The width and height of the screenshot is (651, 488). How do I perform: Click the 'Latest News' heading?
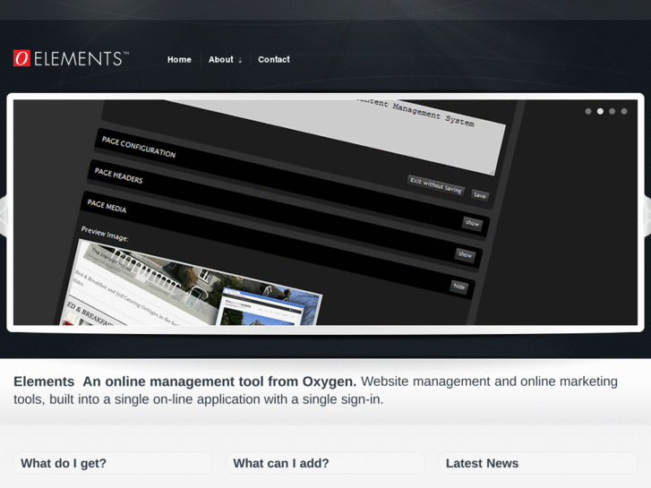pos(482,463)
